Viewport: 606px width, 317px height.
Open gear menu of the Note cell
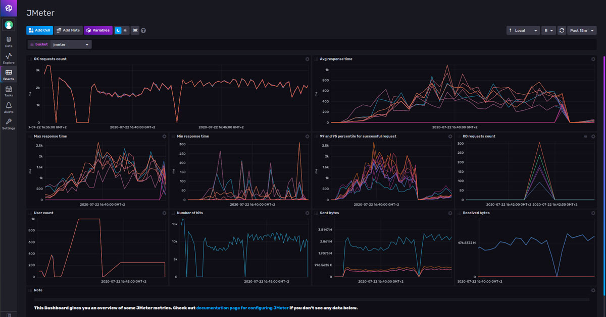tap(593, 290)
